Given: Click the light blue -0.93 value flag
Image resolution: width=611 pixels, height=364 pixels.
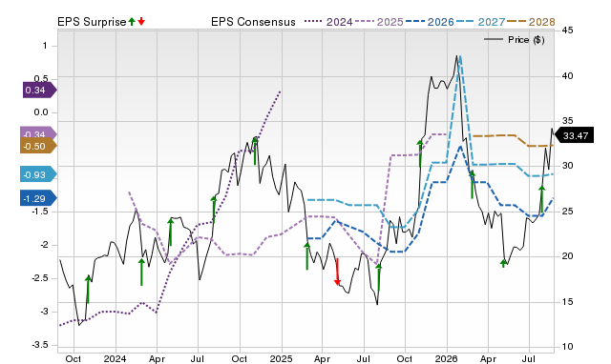Looking at the screenshot, I should pyautogui.click(x=38, y=174).
